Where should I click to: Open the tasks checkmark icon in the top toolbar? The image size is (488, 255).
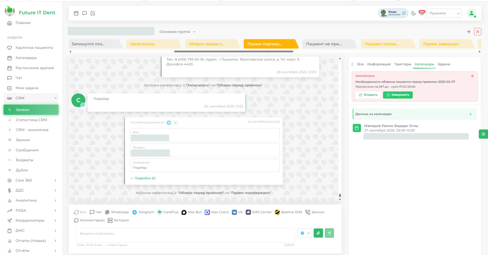click(x=93, y=13)
